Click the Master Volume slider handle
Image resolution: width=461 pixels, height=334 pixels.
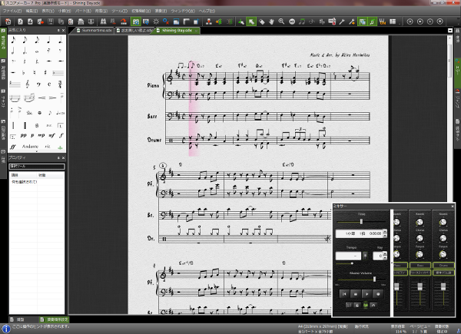coord(374,279)
